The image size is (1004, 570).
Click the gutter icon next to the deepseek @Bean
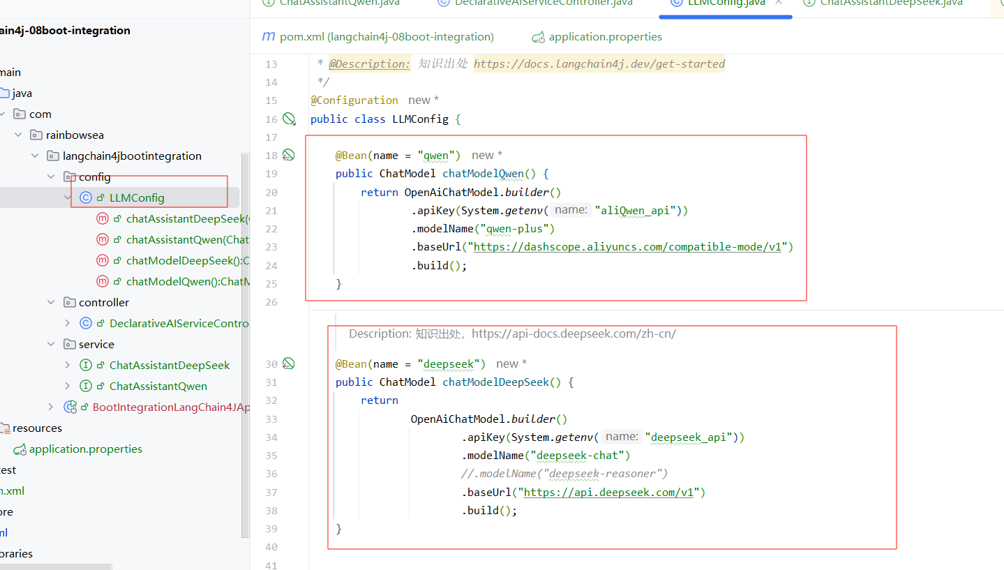click(x=289, y=363)
